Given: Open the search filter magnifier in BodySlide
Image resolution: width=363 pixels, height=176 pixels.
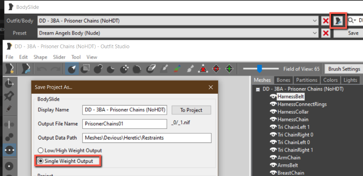Looking at the screenshot, I should [352, 21].
